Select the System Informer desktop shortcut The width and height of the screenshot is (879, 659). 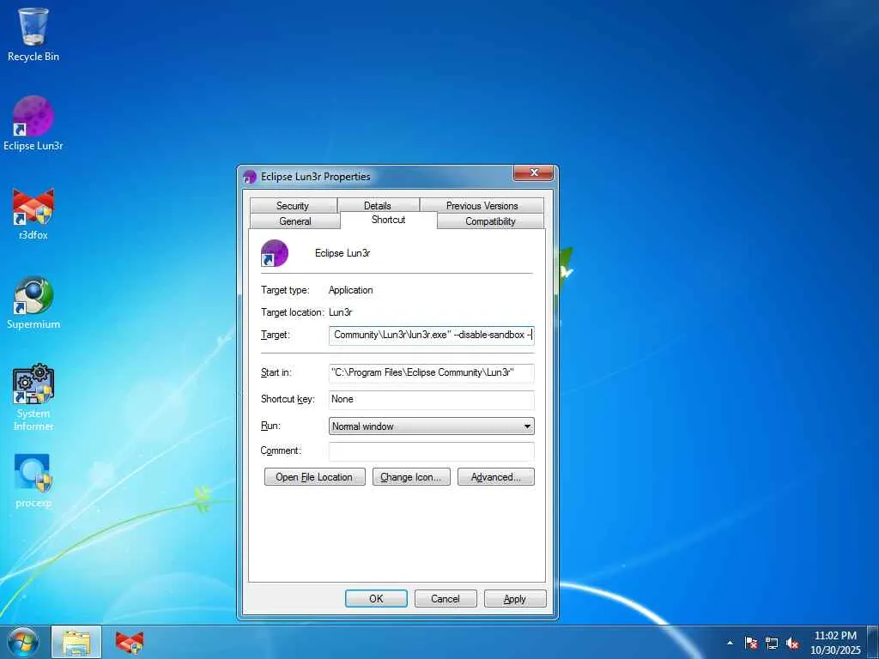[33, 397]
